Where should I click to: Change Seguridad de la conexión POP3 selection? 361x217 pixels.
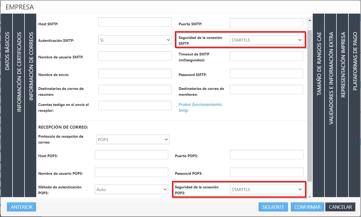click(x=266, y=190)
